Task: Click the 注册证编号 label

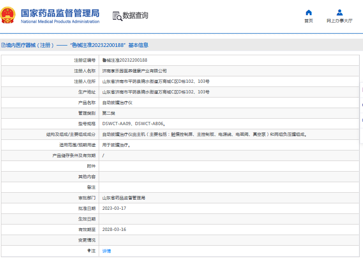Action: click(x=85, y=60)
